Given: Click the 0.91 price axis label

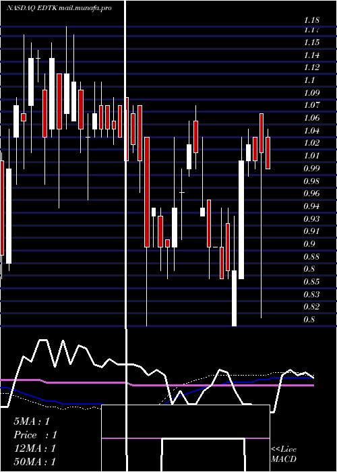Looking at the screenshot, I should click(311, 231).
